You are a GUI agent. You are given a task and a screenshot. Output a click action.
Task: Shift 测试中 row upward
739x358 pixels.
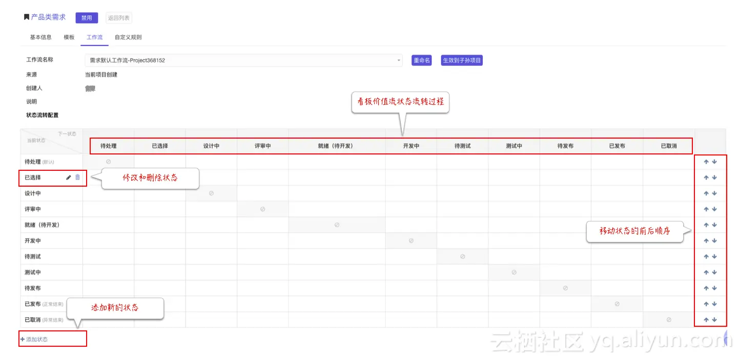706,273
